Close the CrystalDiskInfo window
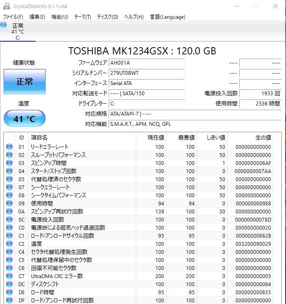286x304 pixels. click(275, 6)
